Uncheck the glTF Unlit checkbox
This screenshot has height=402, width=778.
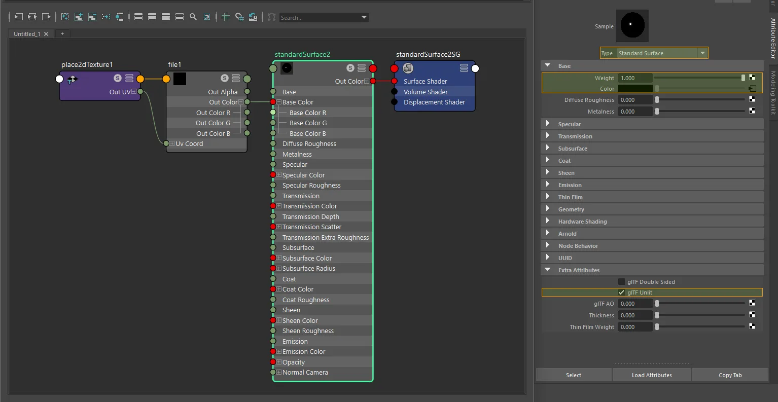point(621,293)
